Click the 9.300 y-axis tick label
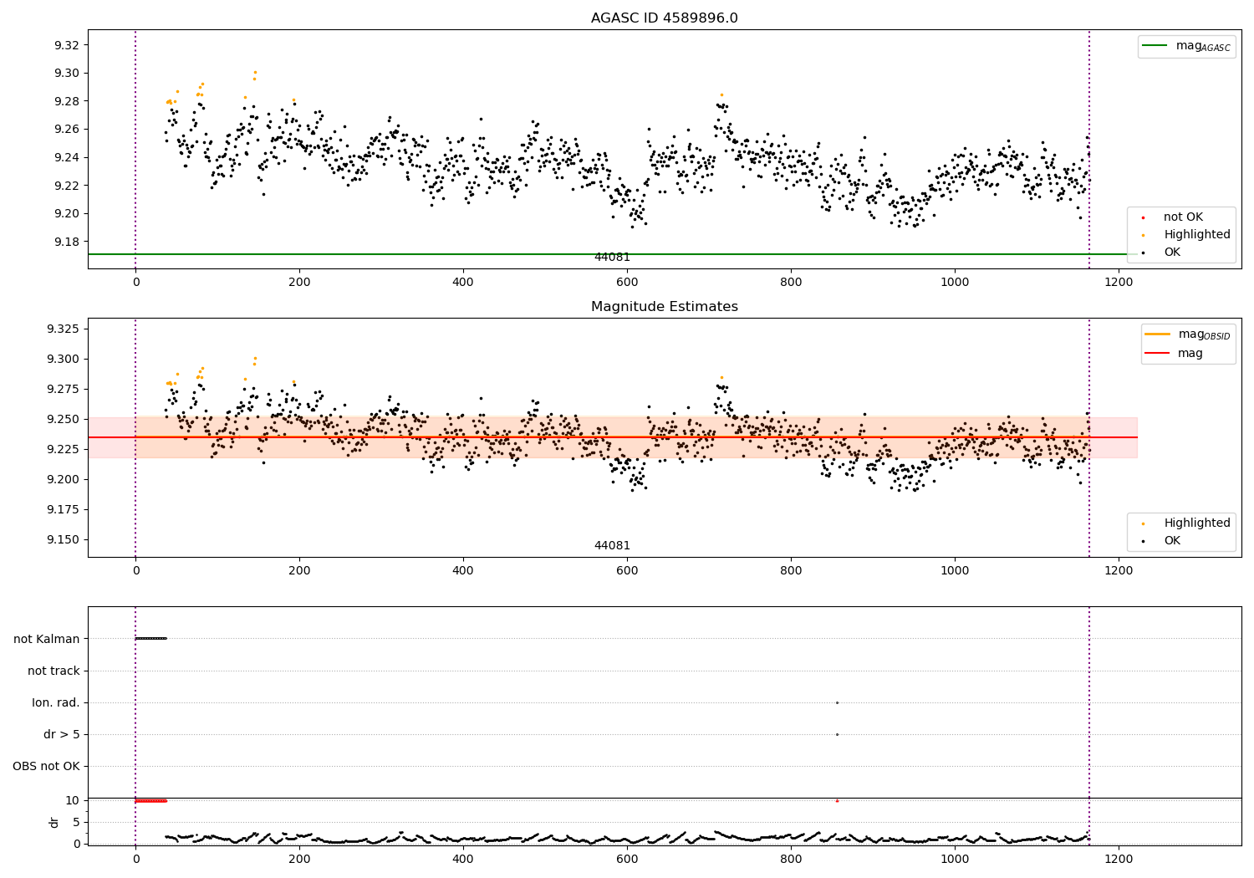Image resolution: width=1254 pixels, height=878 pixels. pyautogui.click(x=62, y=359)
